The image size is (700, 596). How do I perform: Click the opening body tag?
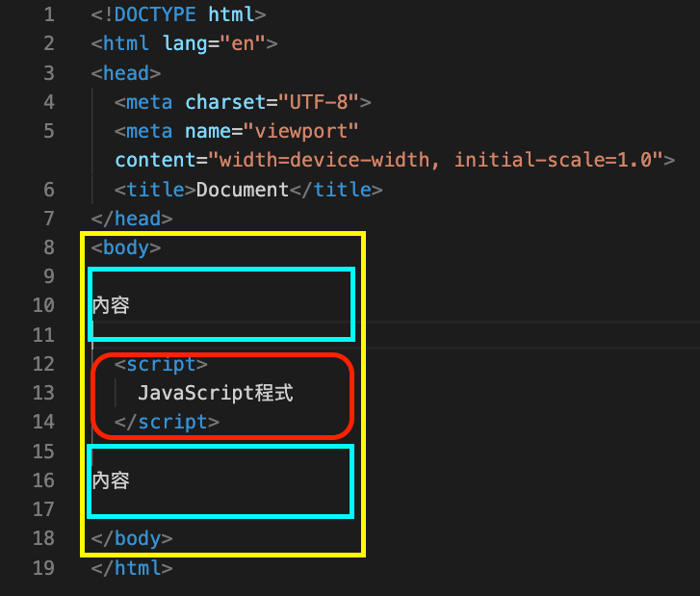point(126,247)
